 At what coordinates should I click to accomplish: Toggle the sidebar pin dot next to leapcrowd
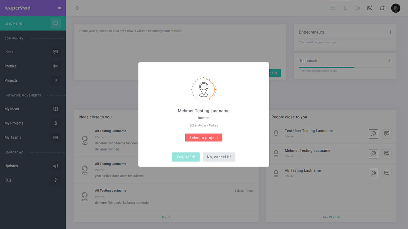pyautogui.click(x=60, y=8)
